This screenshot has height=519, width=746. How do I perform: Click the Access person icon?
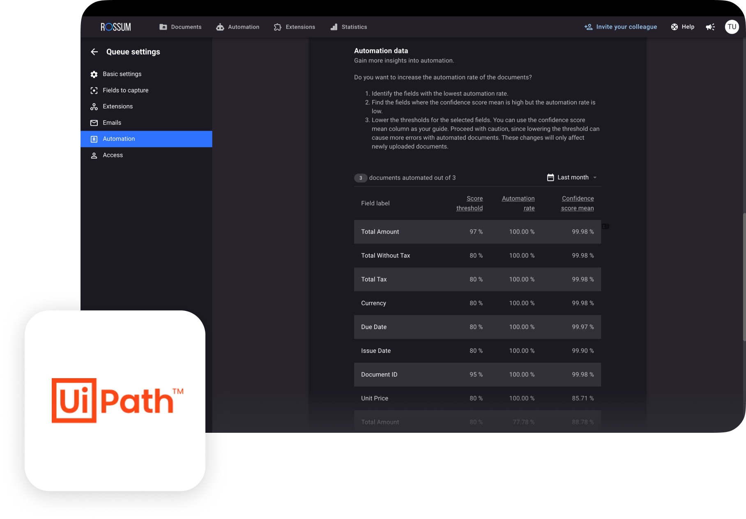pos(94,155)
